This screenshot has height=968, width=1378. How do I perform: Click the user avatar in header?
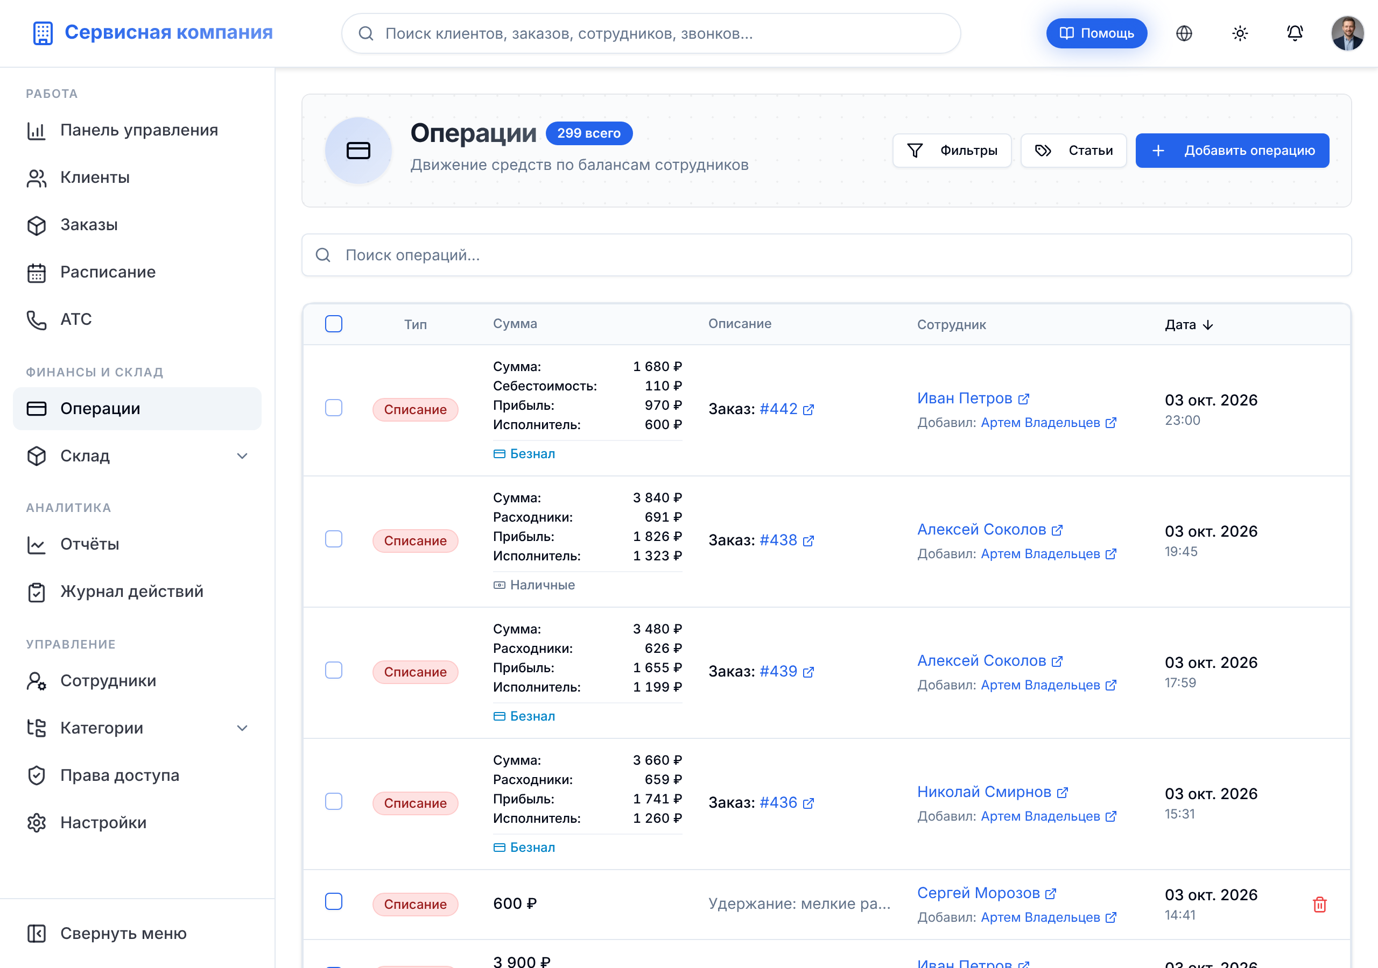(x=1347, y=33)
